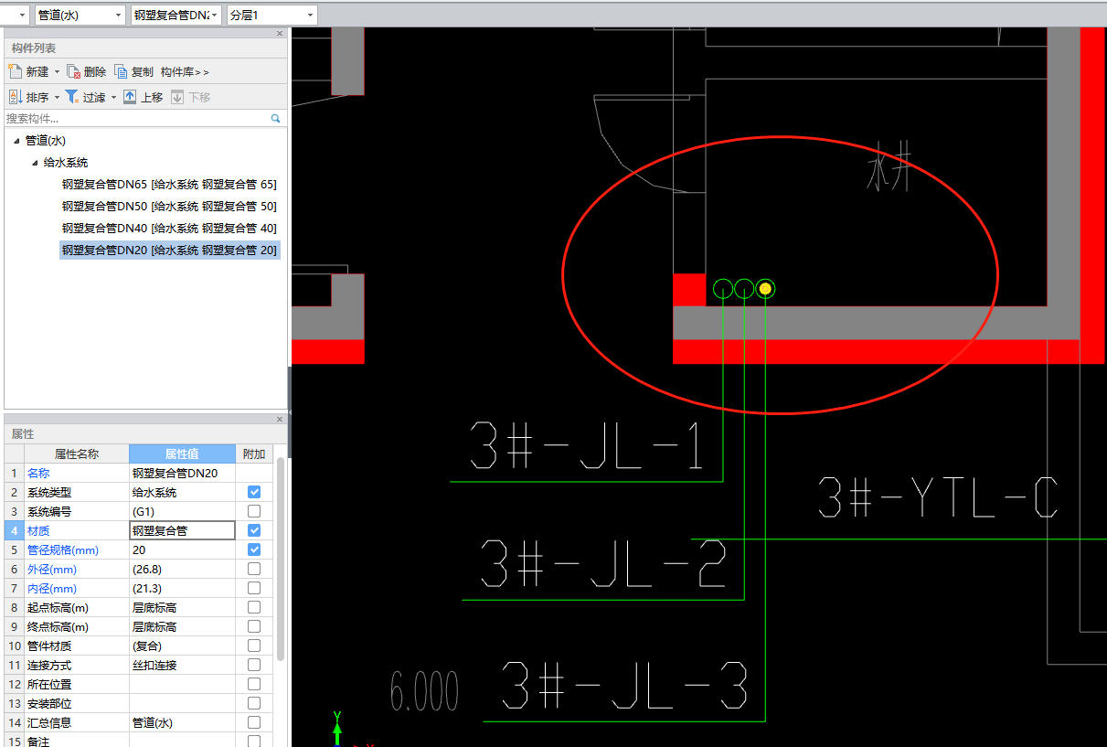Select 钢塑复合管DN40 in the component list
The image size is (1107, 747).
169,229
